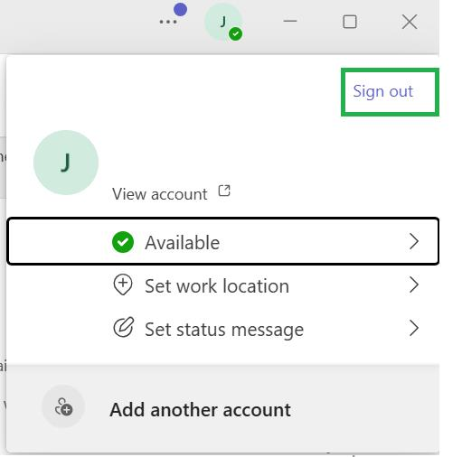Expand the Available status chevron
462x457 pixels.
414,241
